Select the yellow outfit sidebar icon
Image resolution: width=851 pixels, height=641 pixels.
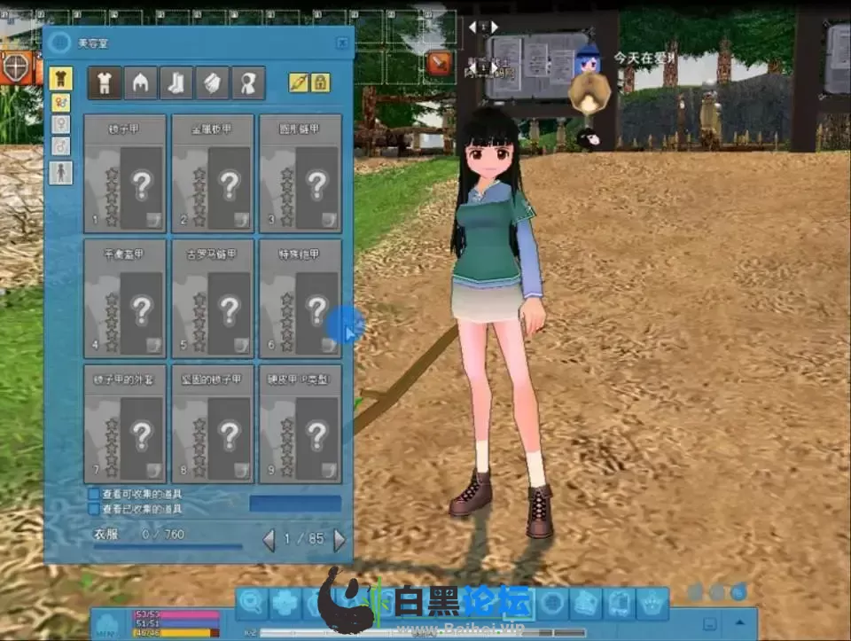(x=61, y=79)
